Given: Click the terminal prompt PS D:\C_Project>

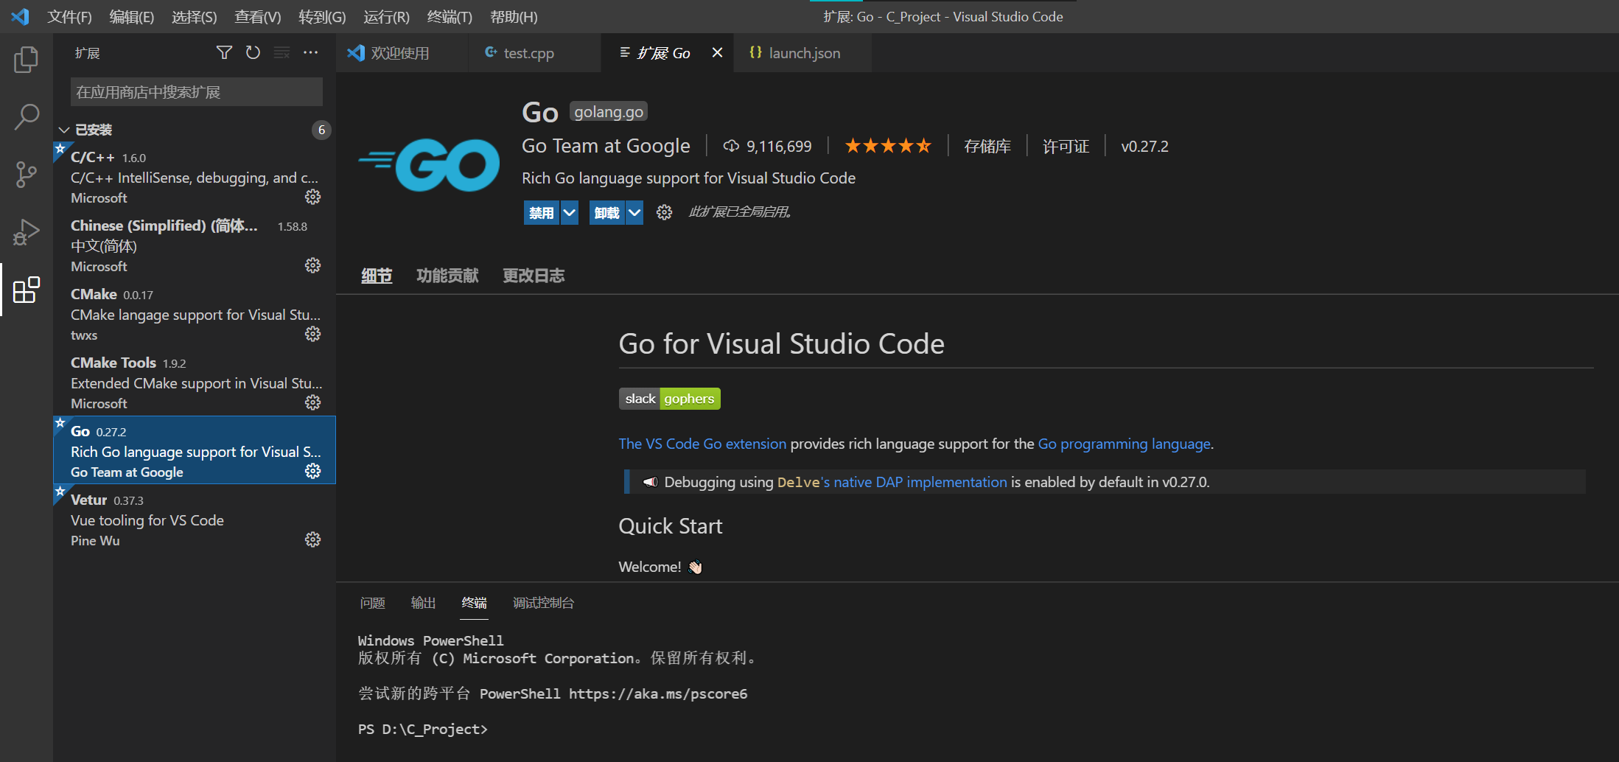Looking at the screenshot, I should 423,729.
